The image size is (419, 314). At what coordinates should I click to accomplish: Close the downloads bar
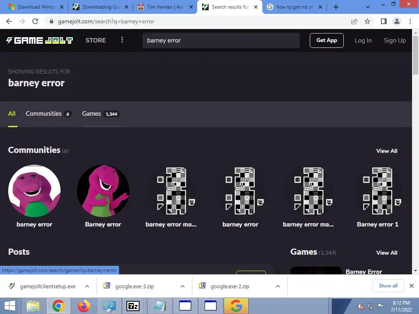coord(412,286)
